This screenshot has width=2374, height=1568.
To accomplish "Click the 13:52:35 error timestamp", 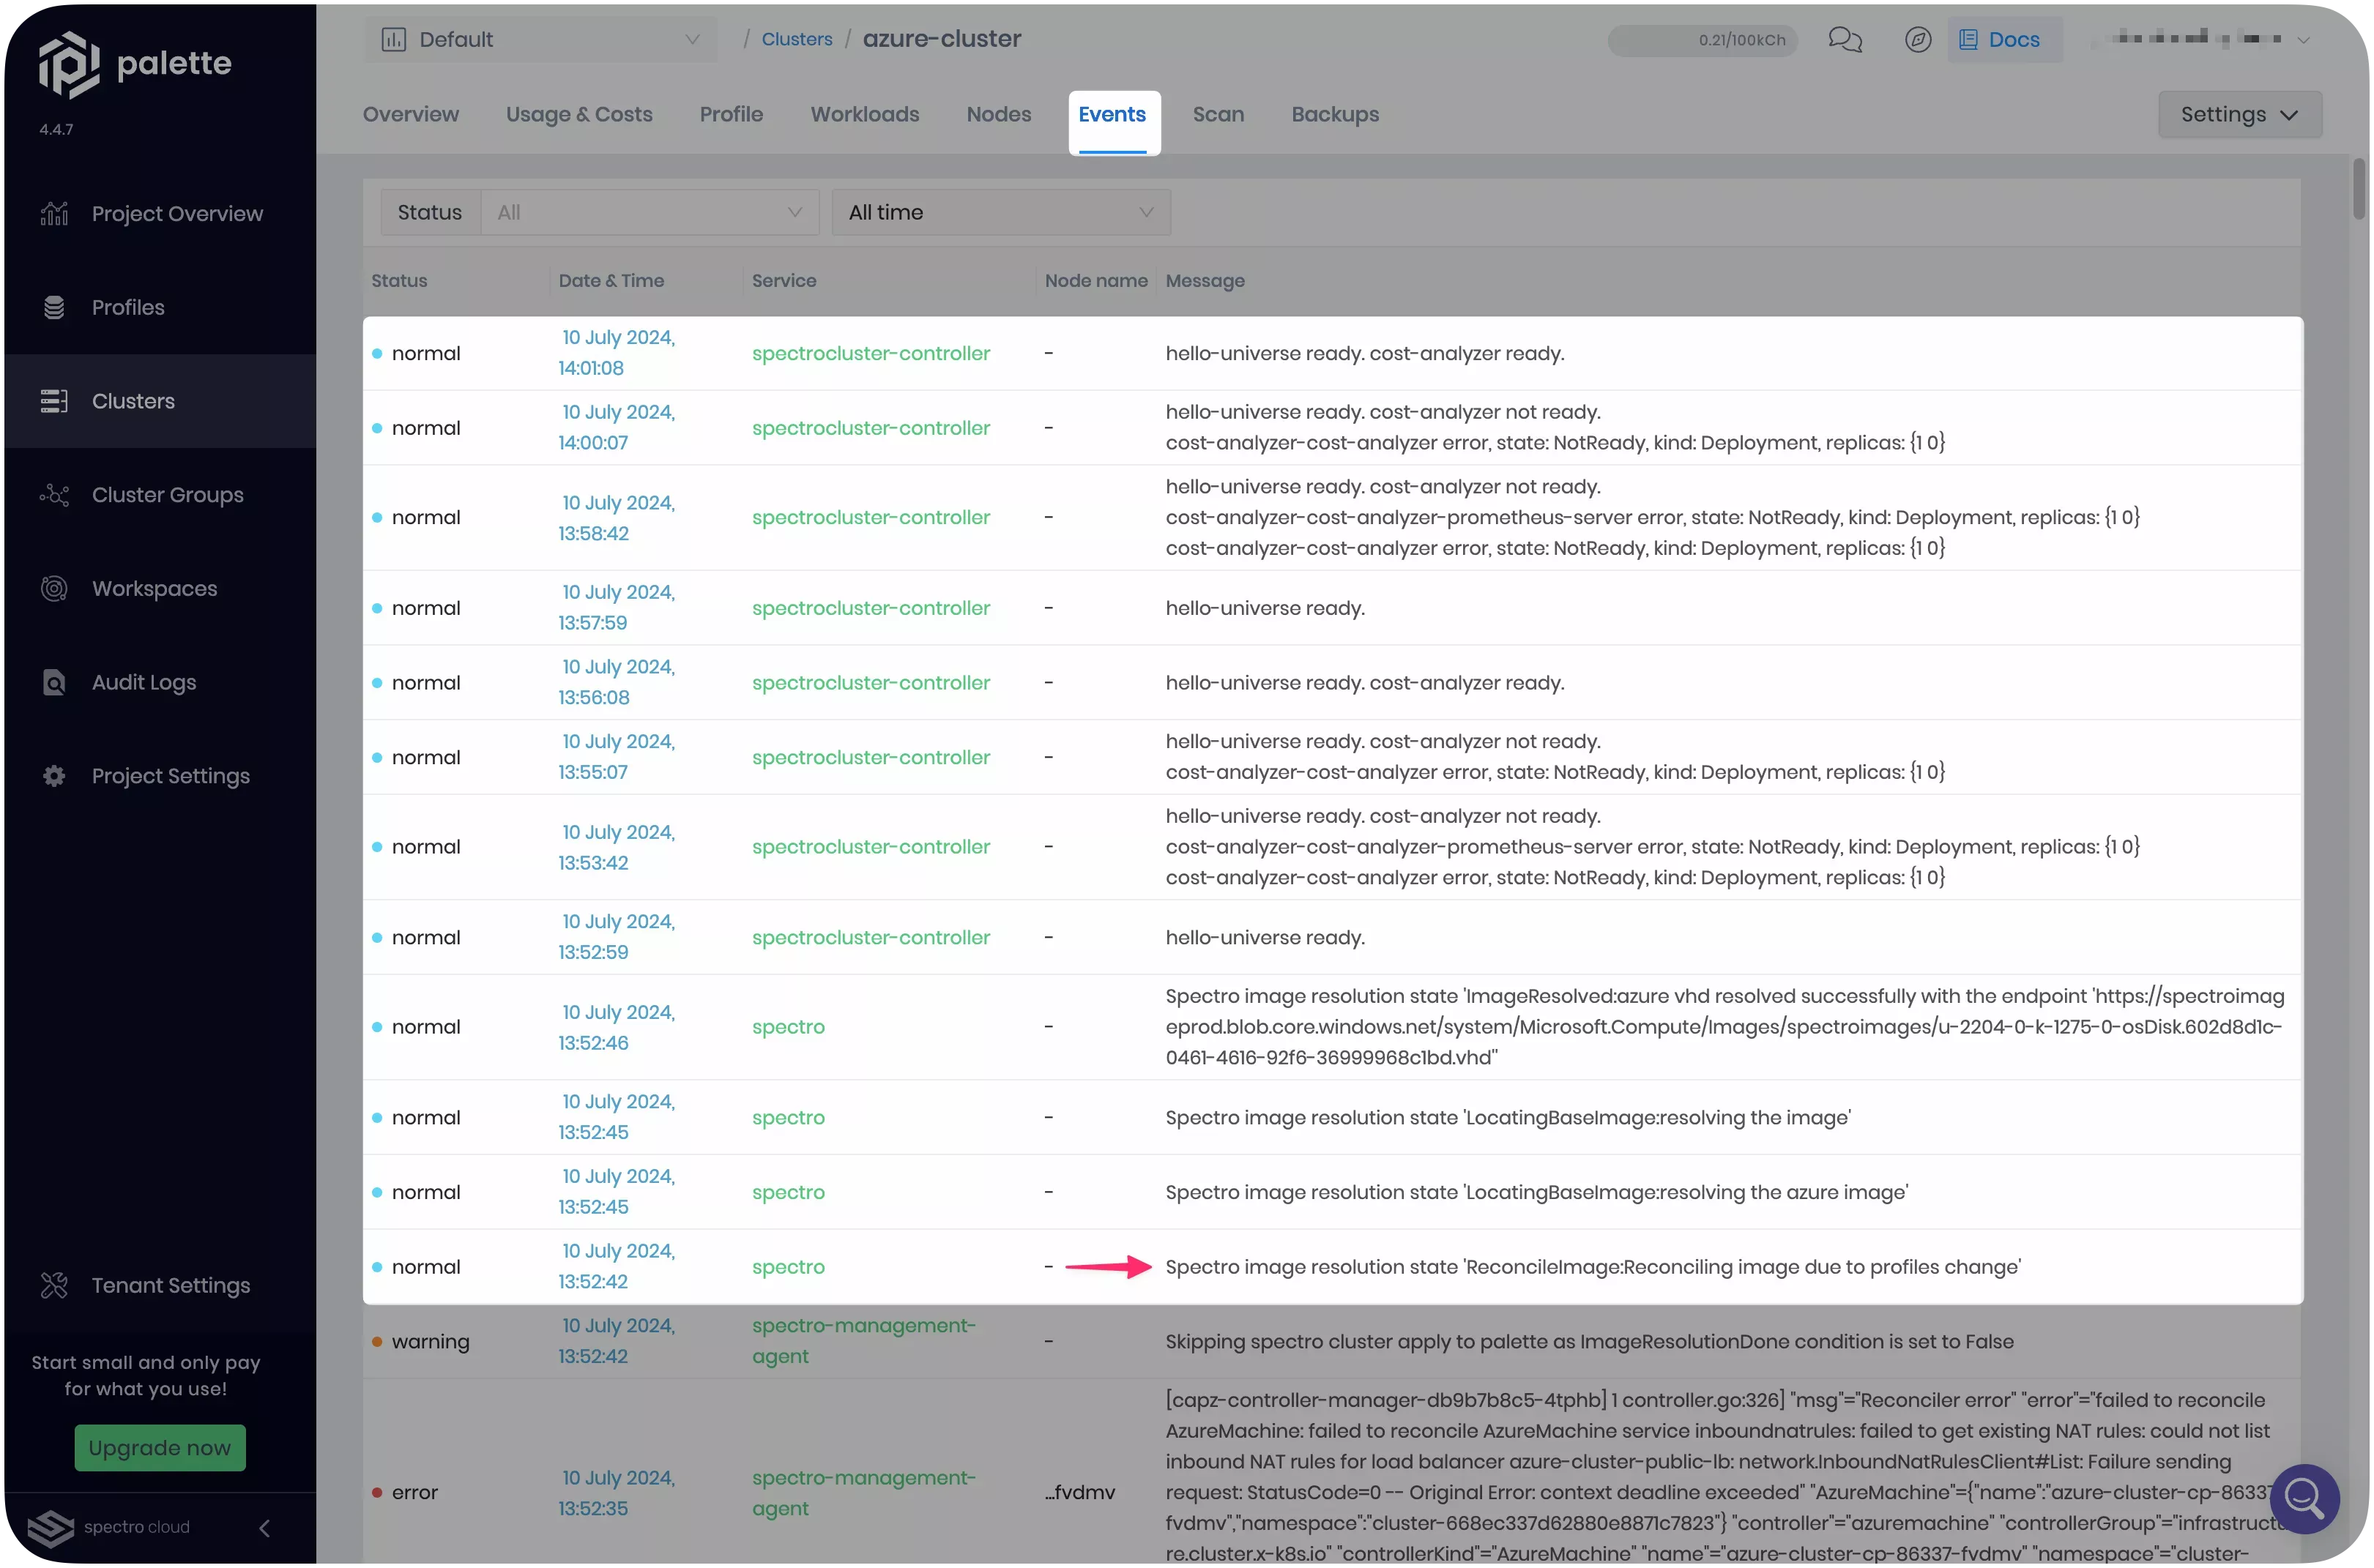I will click(x=617, y=1493).
